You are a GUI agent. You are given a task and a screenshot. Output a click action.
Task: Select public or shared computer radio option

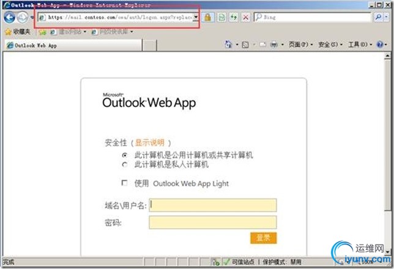[x=125, y=155]
